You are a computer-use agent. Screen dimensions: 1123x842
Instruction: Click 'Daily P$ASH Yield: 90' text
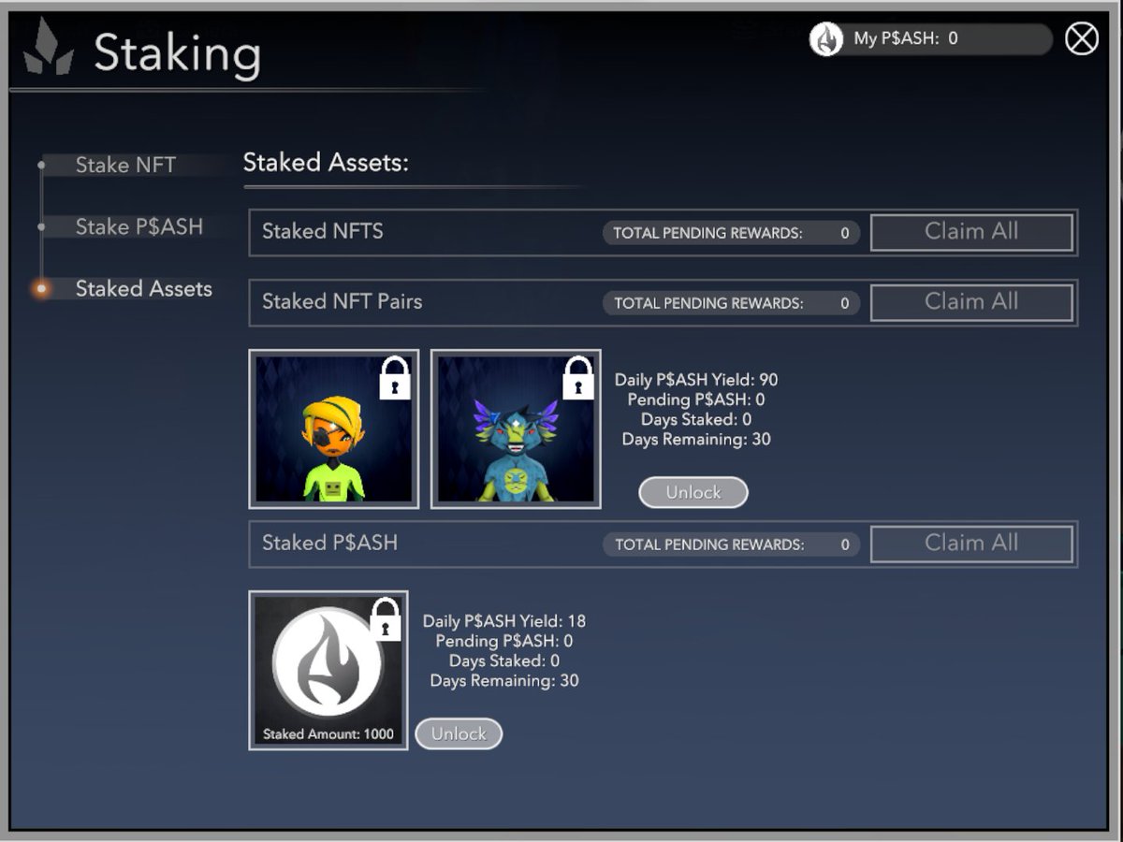click(x=696, y=380)
